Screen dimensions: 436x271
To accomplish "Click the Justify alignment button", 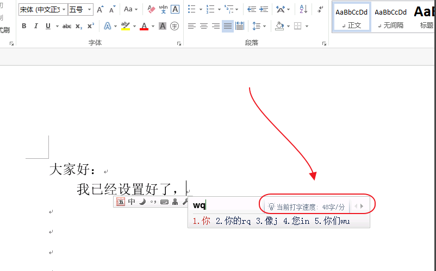I will [228, 26].
